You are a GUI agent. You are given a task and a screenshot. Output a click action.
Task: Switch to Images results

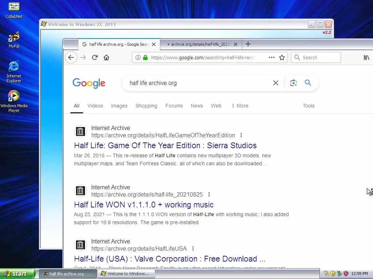coord(119,106)
